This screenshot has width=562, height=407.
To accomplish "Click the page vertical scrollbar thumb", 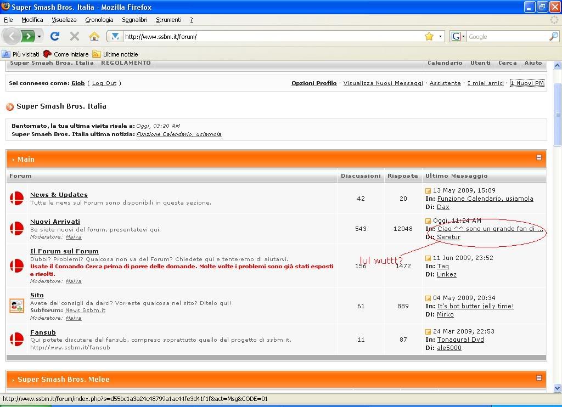I will point(558,115).
